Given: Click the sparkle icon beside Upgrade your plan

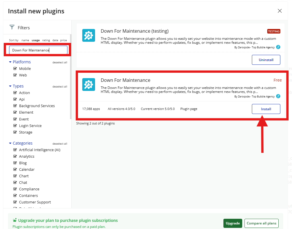Looking at the screenshot, I should (15, 220).
